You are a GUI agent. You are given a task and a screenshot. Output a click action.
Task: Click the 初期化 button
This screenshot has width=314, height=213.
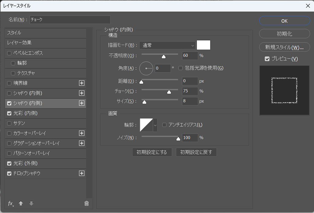click(284, 34)
